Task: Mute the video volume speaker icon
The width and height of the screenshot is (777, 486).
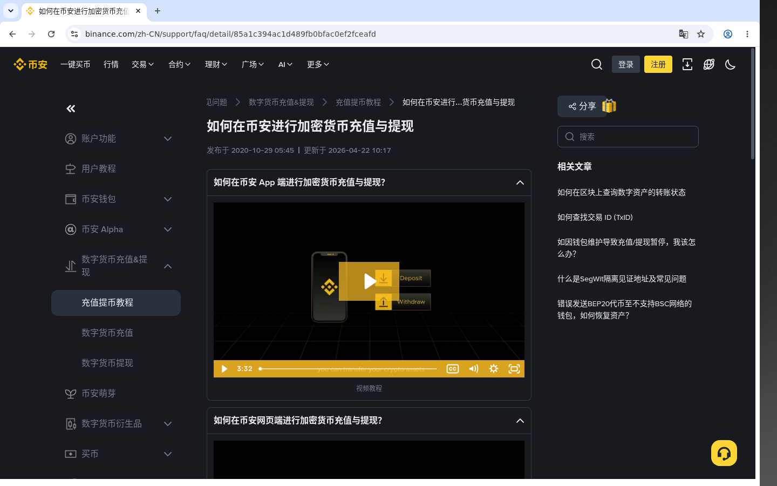Action: point(473,369)
